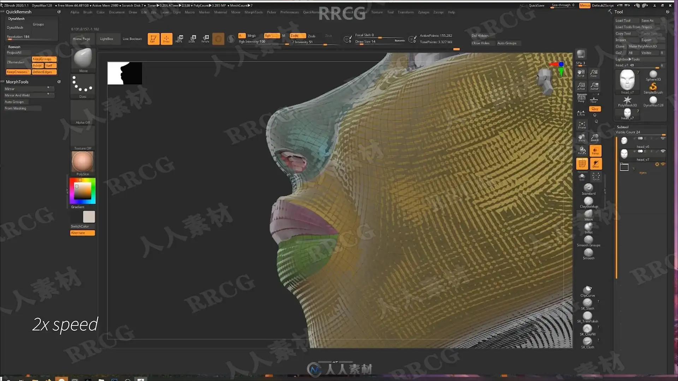Open the Preferences menu
The height and width of the screenshot is (381, 678).
(x=289, y=12)
